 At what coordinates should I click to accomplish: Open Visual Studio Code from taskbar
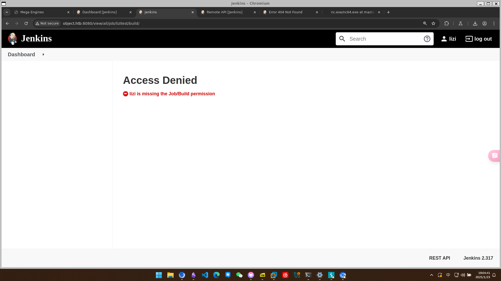pos(205,275)
